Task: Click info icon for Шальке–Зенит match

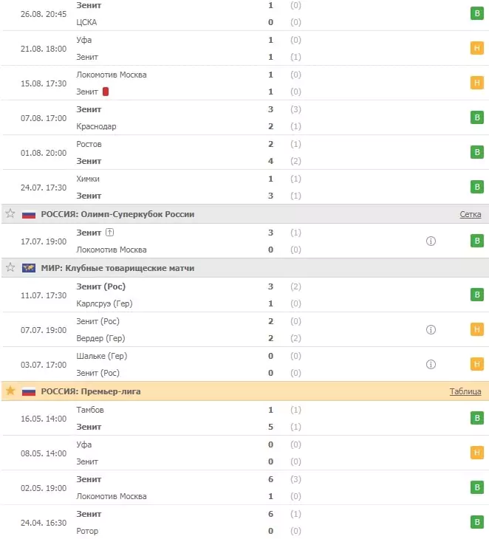Action: [431, 364]
